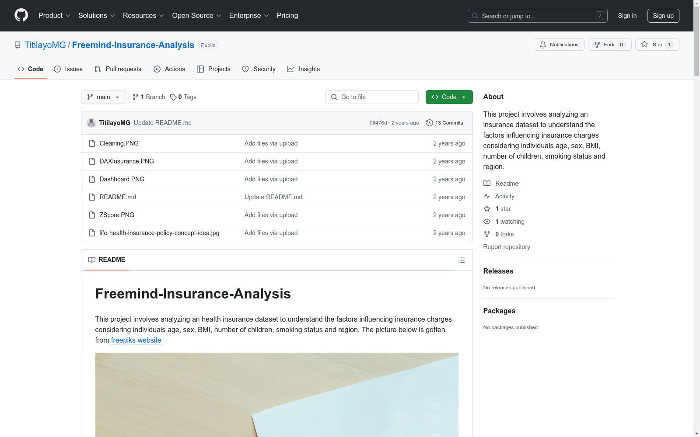Open the green Code dropdown
700x437 pixels.
pos(449,97)
